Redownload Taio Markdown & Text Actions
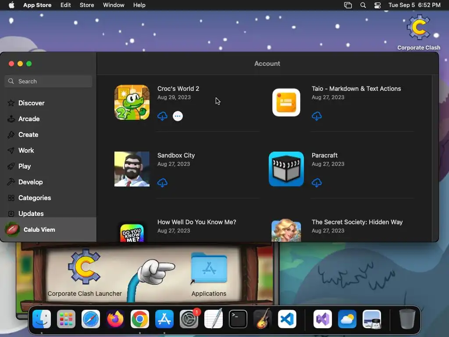Image resolution: width=449 pixels, height=337 pixels. [x=317, y=116]
